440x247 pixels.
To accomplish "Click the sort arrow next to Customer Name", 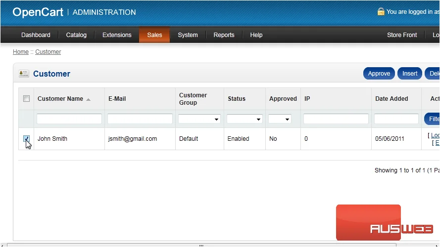I will (89, 99).
